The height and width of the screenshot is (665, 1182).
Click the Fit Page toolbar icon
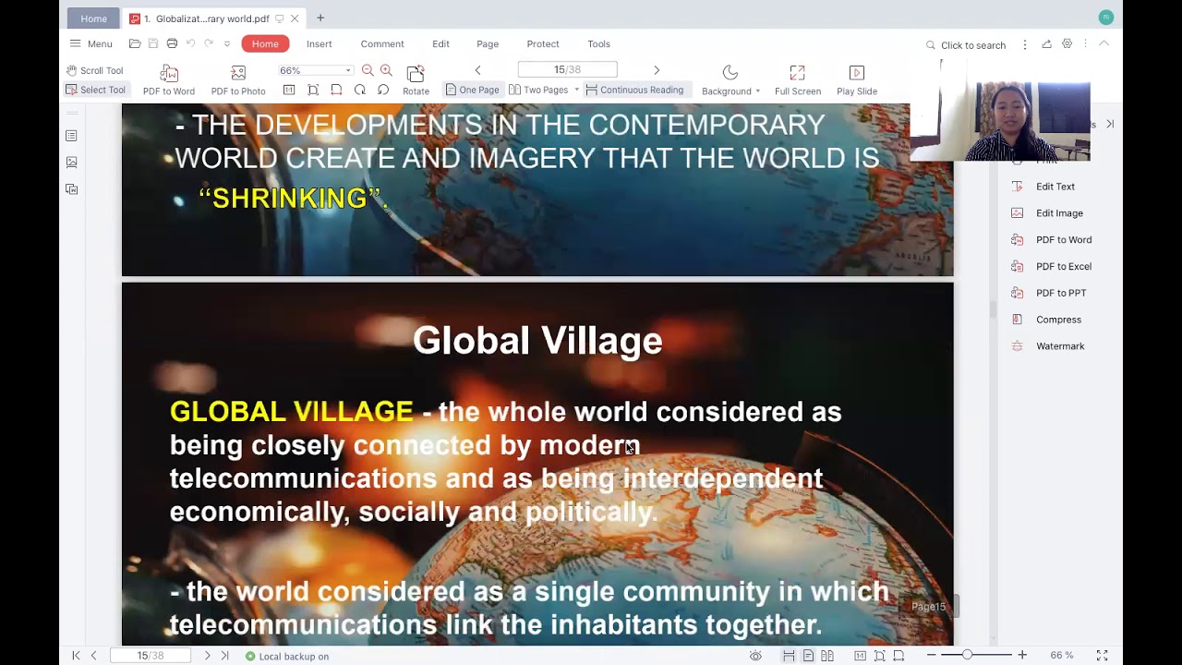pos(313,90)
